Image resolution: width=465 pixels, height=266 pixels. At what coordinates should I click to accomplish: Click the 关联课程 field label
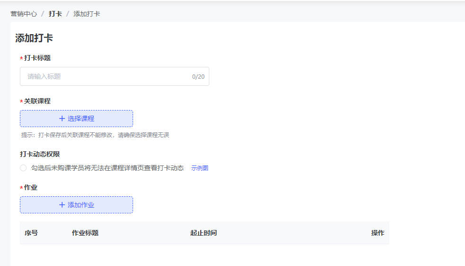37,101
